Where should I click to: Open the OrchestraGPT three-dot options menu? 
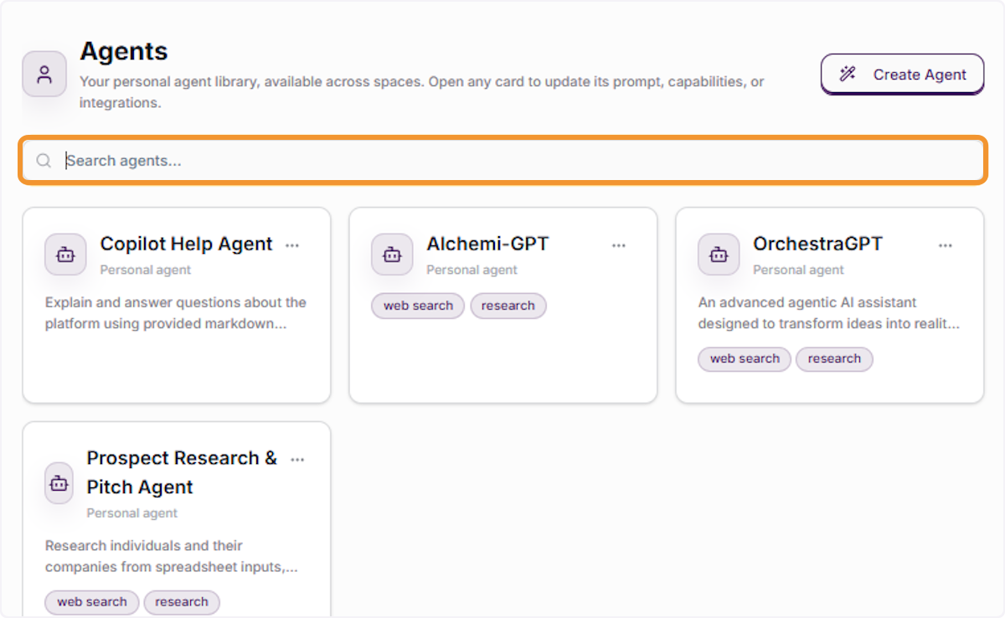pos(946,245)
